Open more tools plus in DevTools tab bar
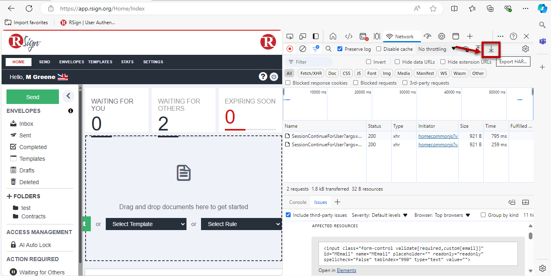This screenshot has height=276, width=551. click(x=469, y=36)
